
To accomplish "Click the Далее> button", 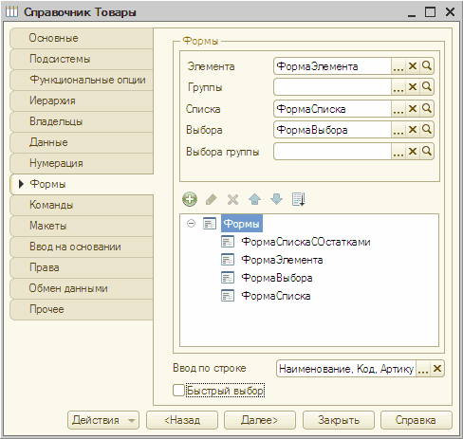I will [260, 420].
